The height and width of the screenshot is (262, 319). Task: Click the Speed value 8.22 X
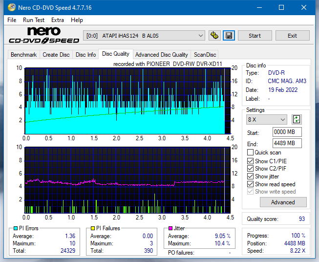[298, 251]
